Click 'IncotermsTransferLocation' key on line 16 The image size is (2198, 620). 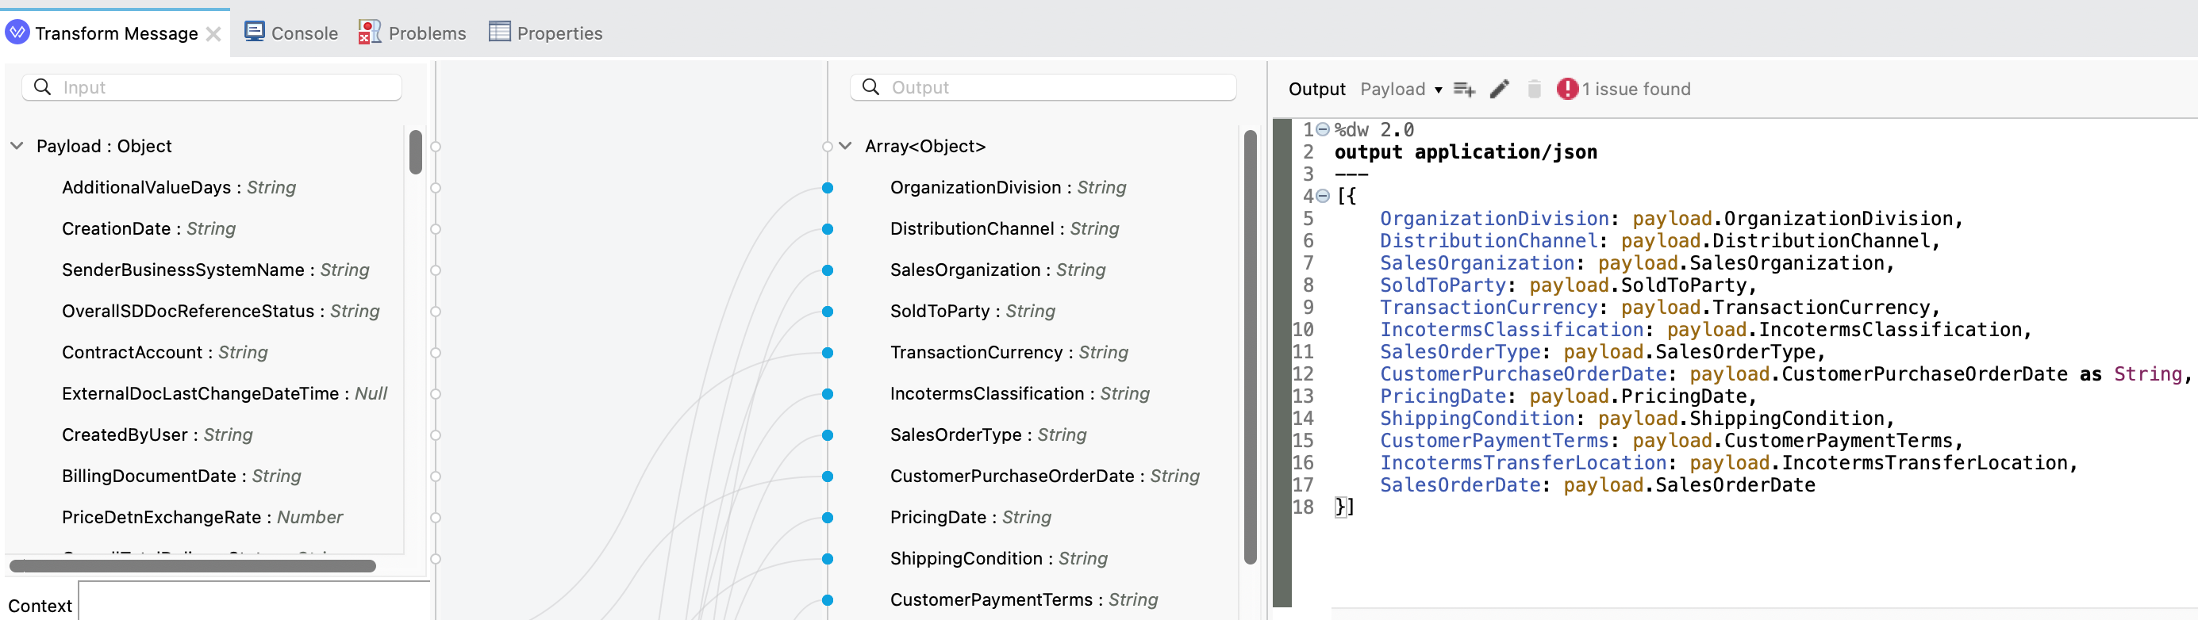click(x=1523, y=462)
